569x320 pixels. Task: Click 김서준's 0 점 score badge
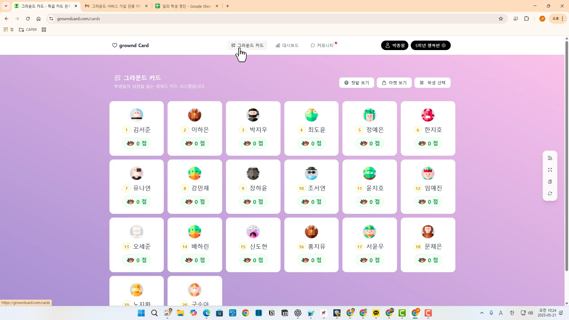point(137,143)
